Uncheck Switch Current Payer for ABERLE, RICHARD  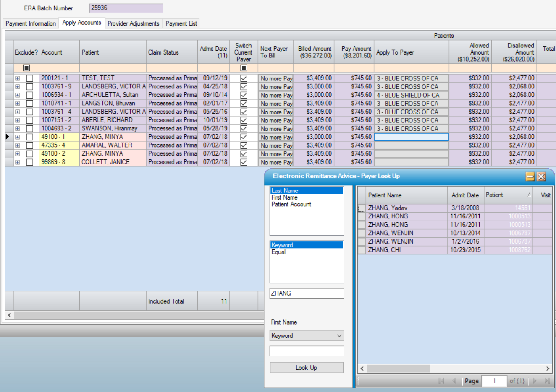click(x=244, y=120)
